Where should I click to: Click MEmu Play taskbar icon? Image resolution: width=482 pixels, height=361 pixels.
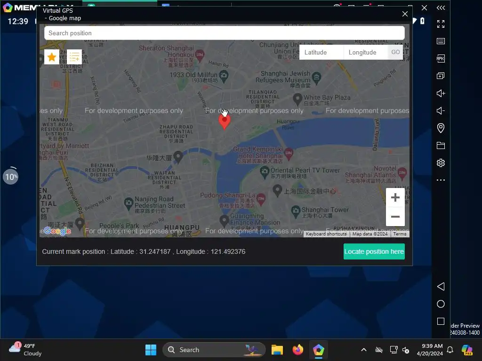pos(319,350)
